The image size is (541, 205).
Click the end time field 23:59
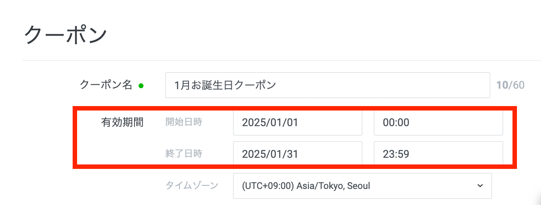pyautogui.click(x=438, y=154)
